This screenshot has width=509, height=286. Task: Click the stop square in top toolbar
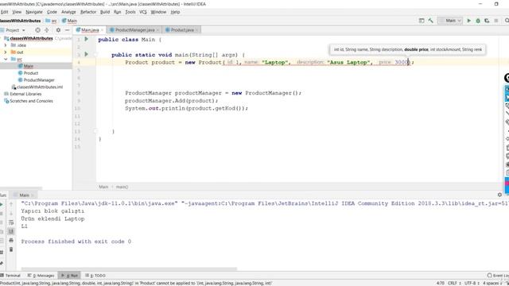click(x=496, y=21)
